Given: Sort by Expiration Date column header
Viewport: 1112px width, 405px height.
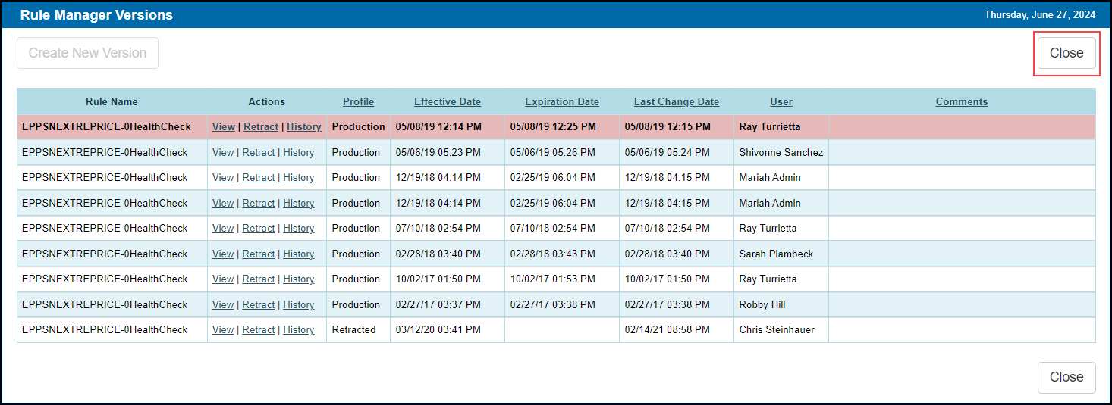Looking at the screenshot, I should click(562, 101).
